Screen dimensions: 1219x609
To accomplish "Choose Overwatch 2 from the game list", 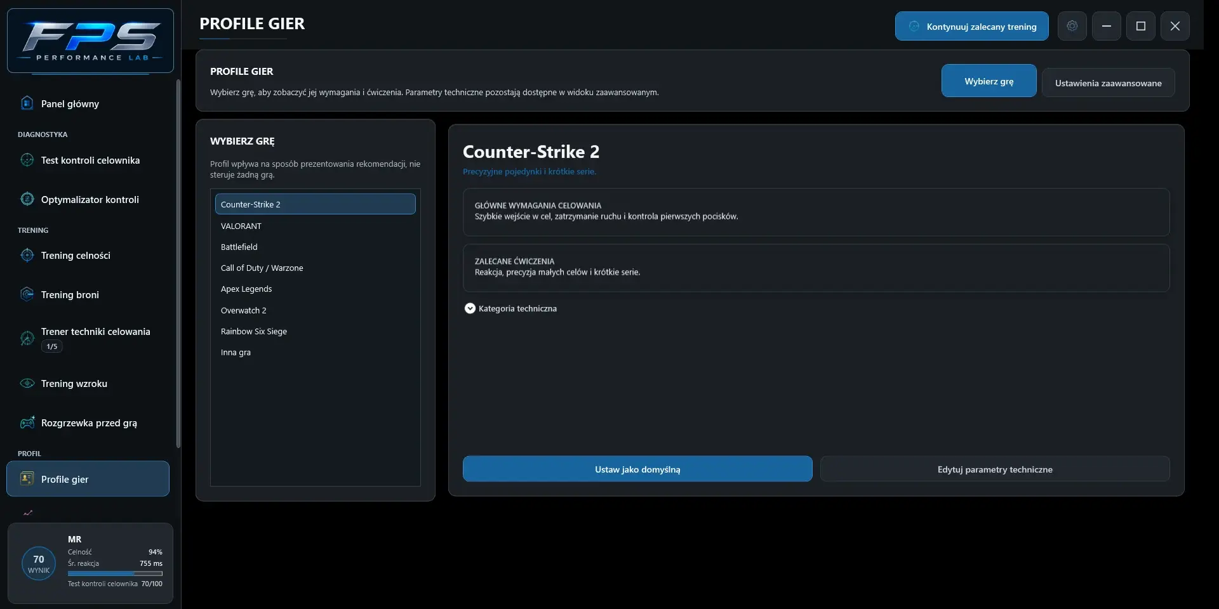I will 316,310.
